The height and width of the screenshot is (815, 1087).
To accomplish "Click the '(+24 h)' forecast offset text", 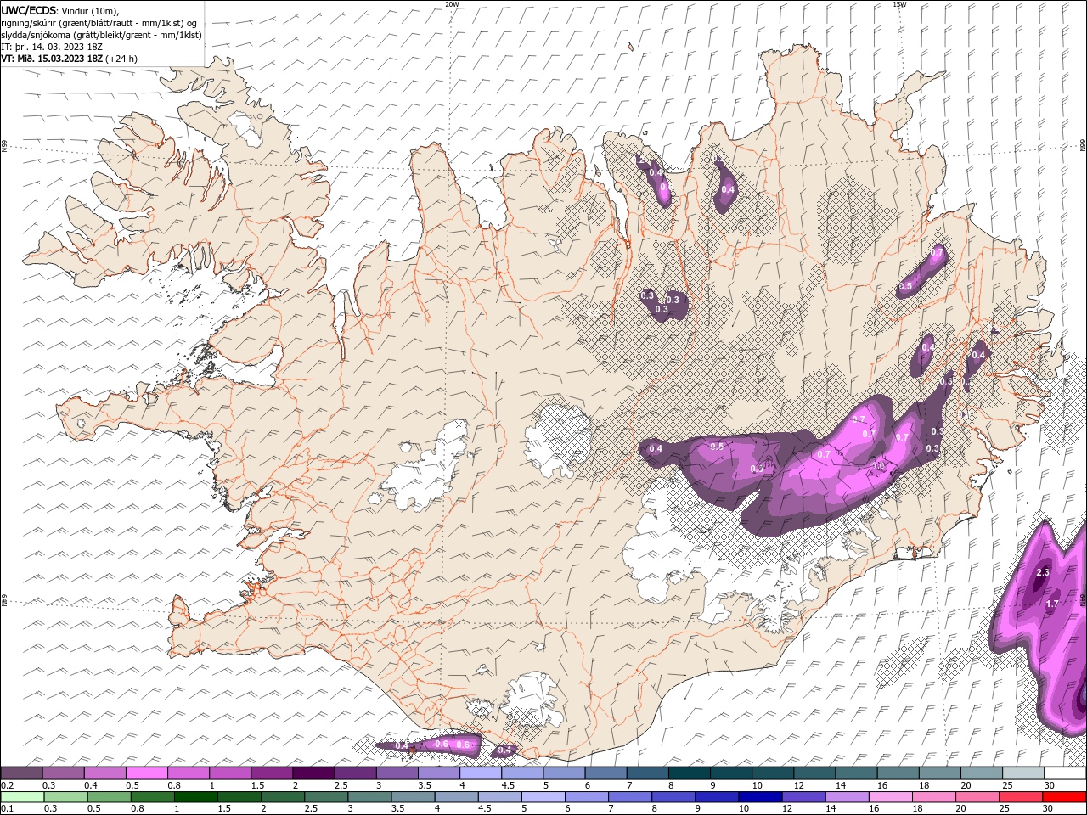I will pyautogui.click(x=121, y=59).
